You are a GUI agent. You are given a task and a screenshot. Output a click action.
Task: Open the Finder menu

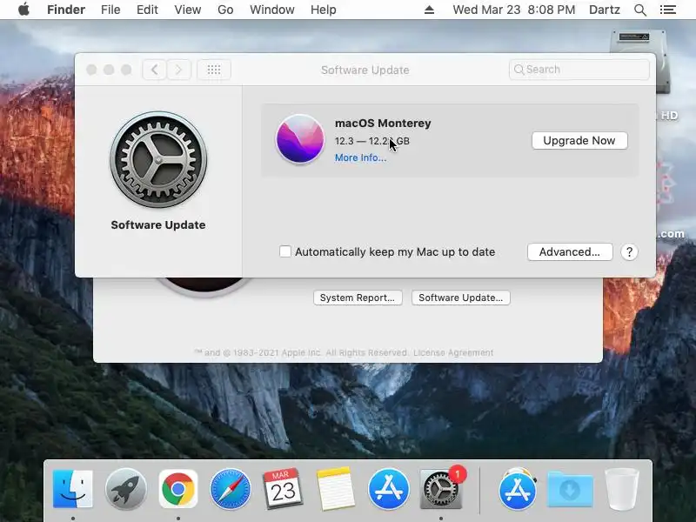[66, 10]
